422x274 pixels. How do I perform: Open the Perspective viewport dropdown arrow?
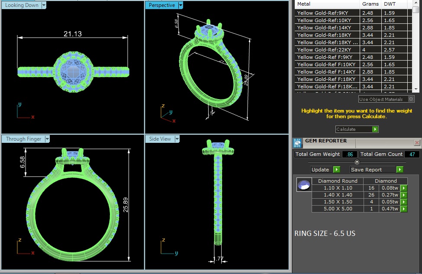[x=180, y=5]
